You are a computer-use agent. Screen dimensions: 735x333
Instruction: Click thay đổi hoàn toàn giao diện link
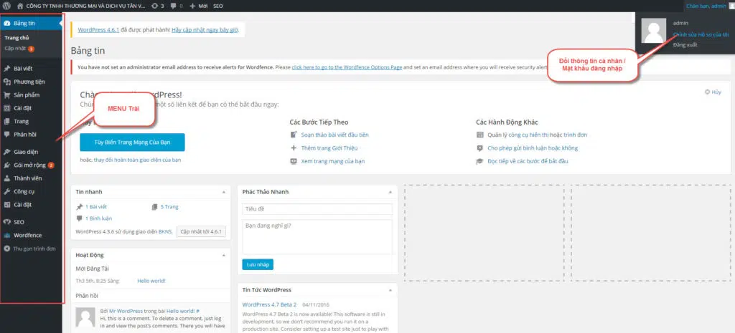click(x=137, y=160)
